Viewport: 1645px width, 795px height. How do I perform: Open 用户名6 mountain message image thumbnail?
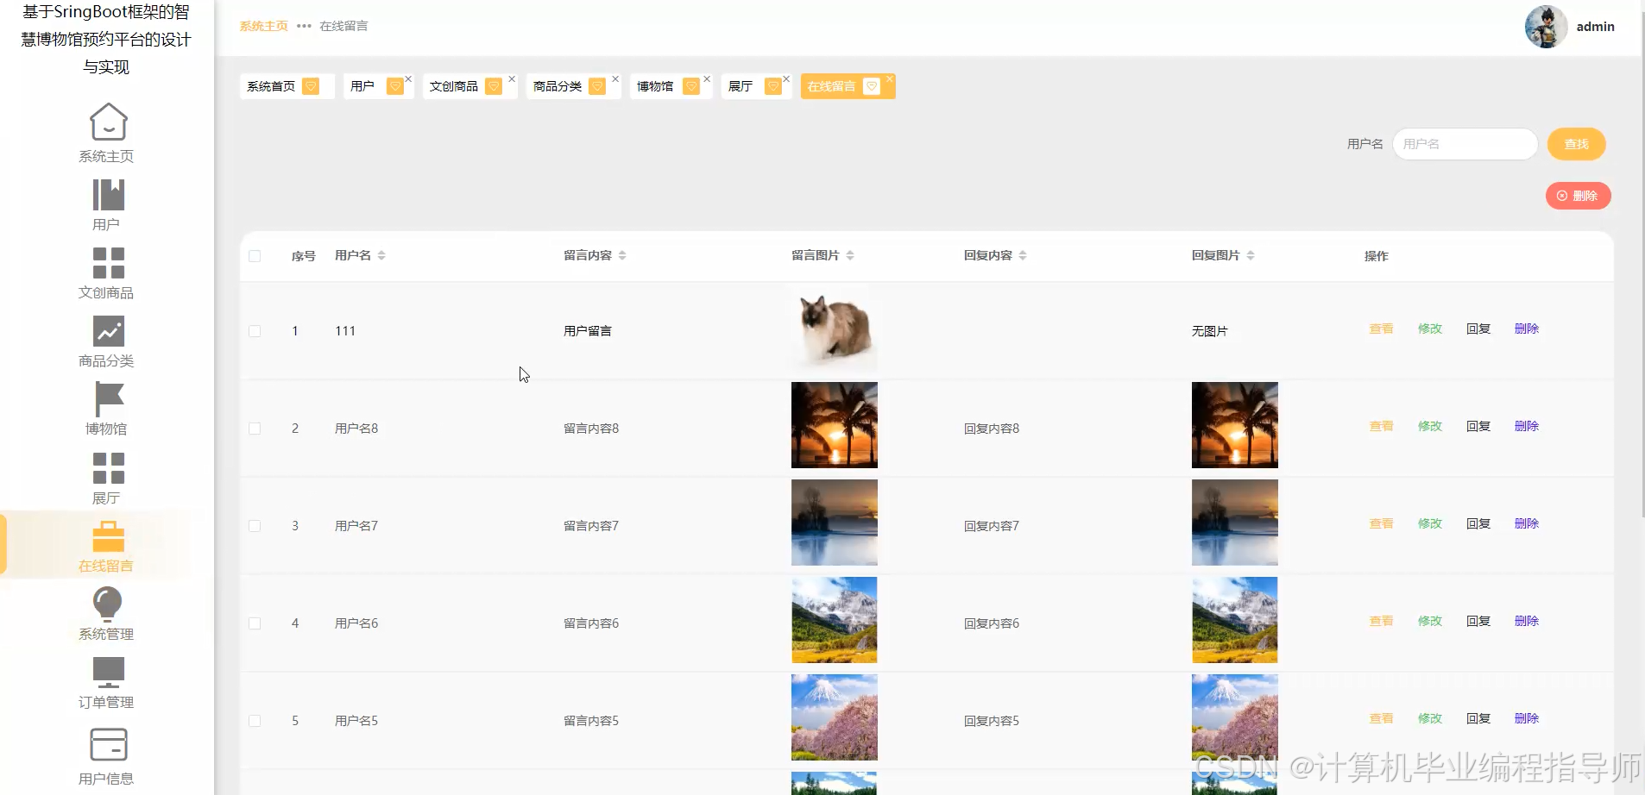tap(835, 620)
